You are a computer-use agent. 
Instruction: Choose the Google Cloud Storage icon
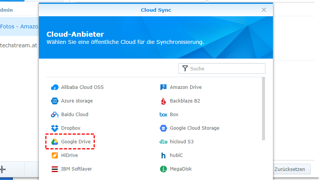pos(163,128)
